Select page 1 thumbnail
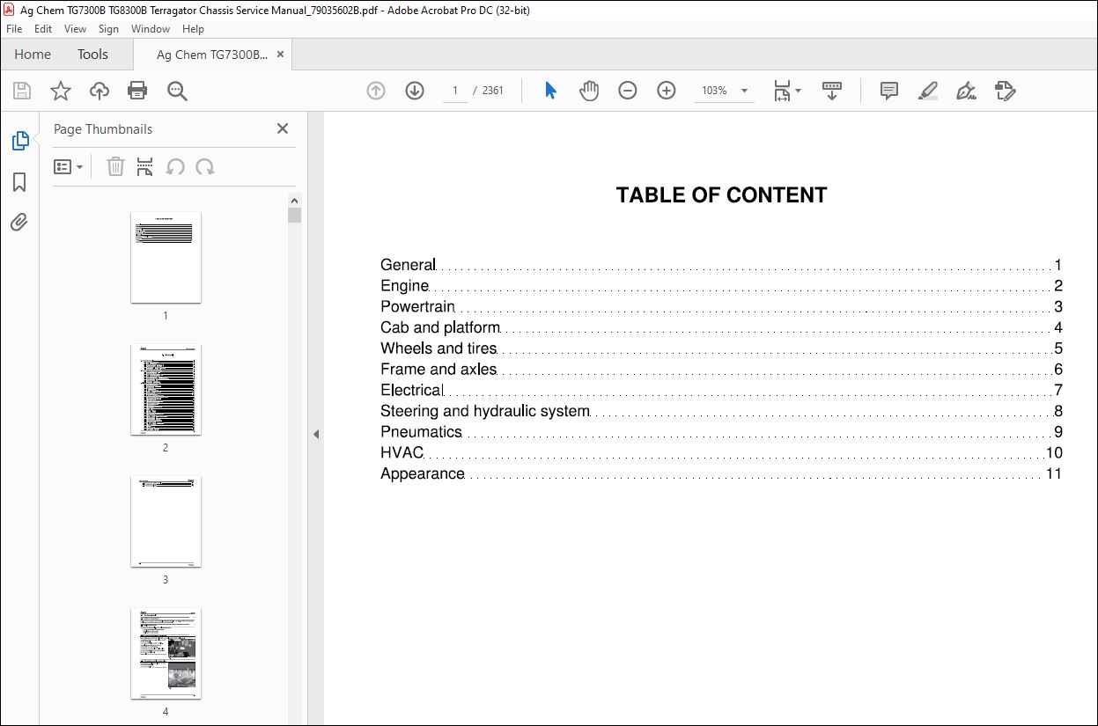 coord(166,257)
